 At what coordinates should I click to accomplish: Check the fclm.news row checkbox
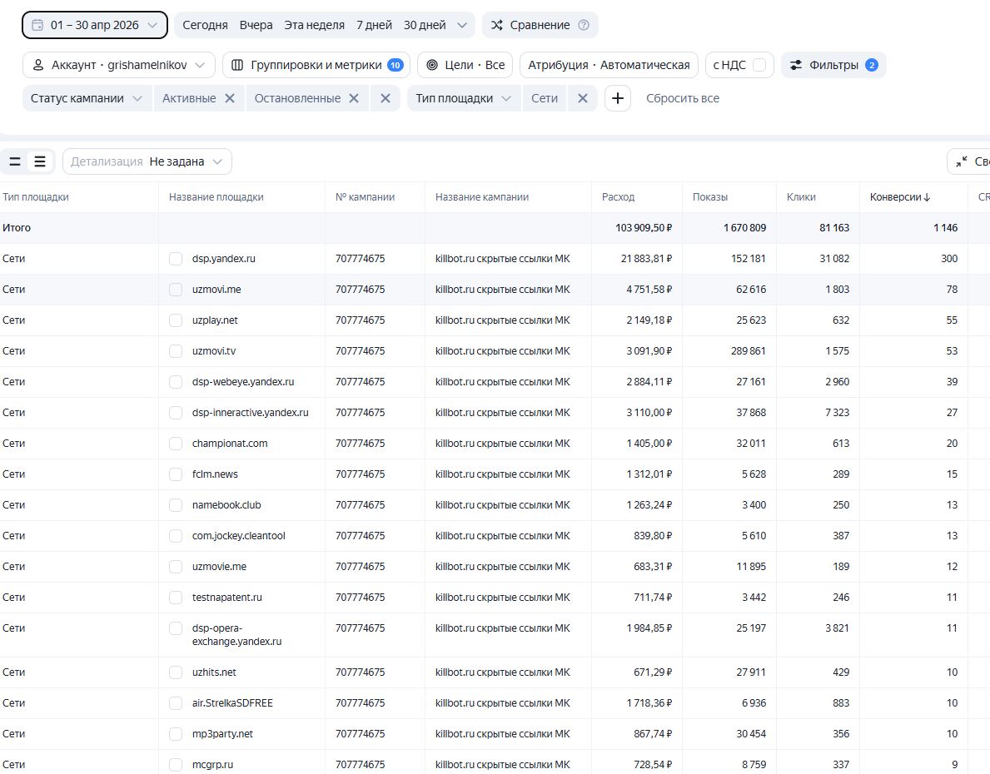tap(176, 474)
